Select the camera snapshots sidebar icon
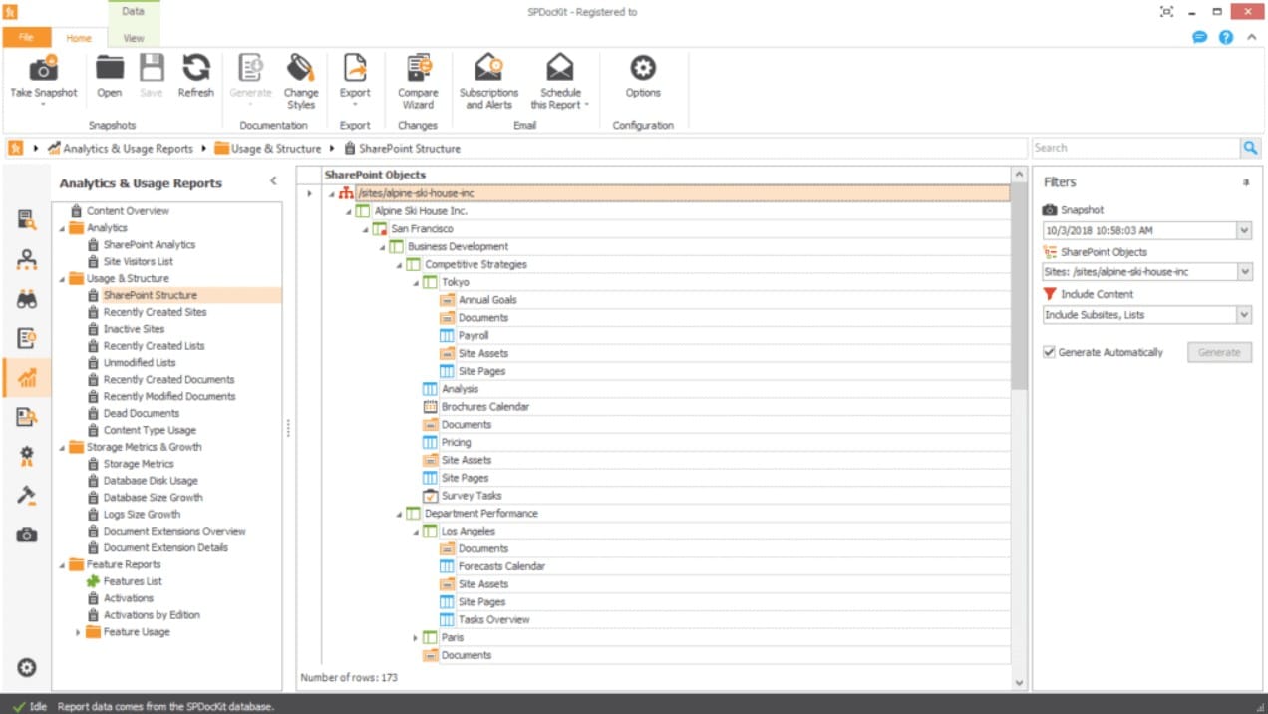Screen dimensions: 1268x714 tap(27, 535)
